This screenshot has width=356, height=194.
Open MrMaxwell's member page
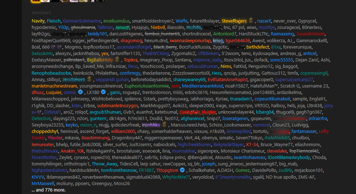[x=43, y=184]
